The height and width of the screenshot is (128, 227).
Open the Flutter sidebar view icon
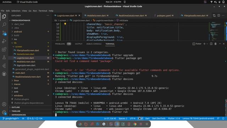pos(4,66)
